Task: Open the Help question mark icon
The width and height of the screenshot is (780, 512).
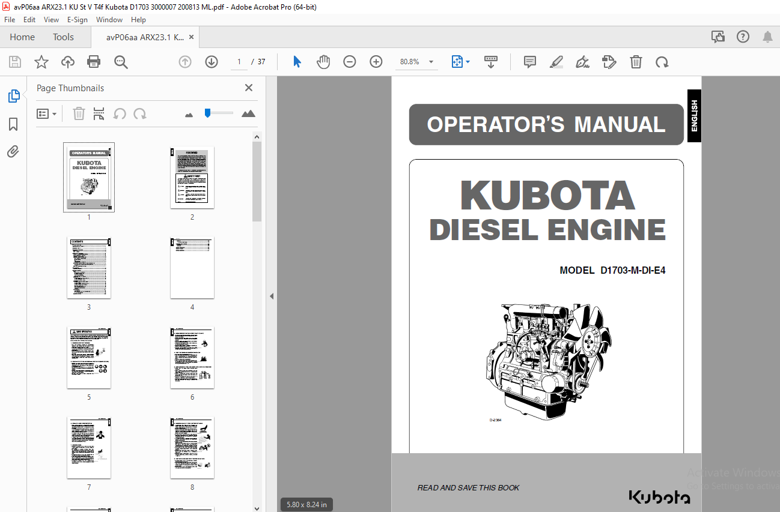Action: coord(743,37)
